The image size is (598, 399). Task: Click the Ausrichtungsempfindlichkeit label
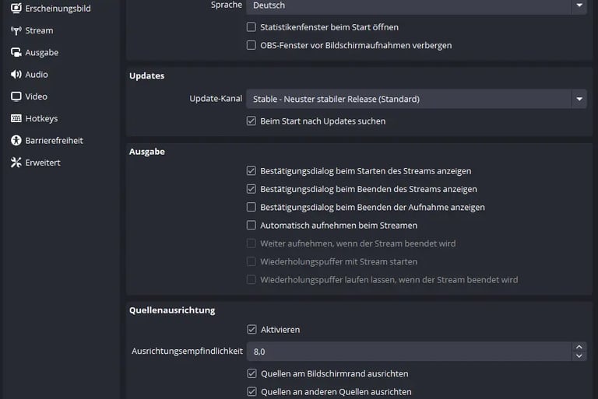coord(187,351)
